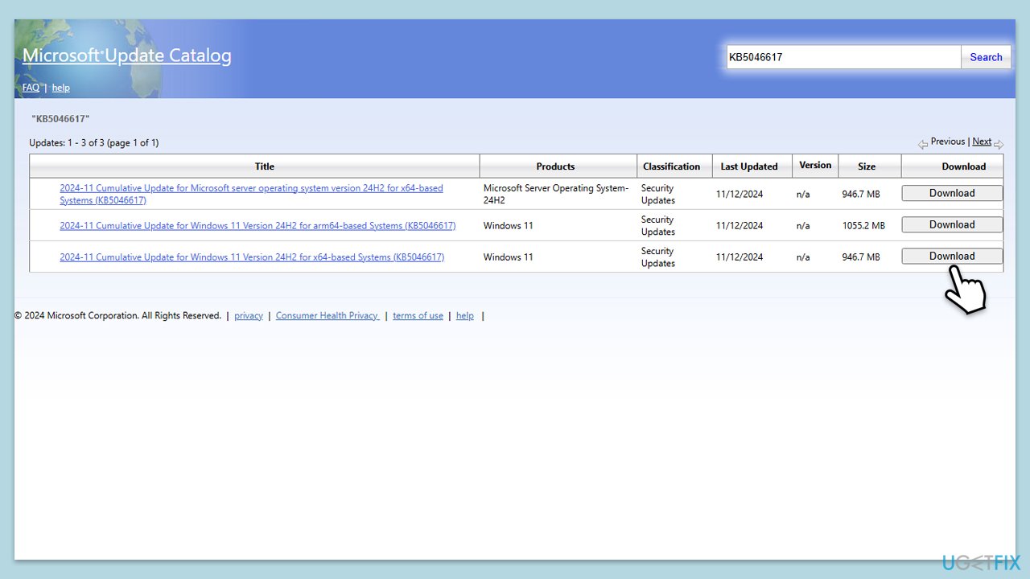The height and width of the screenshot is (579, 1030).
Task: Sort results by Products column header
Action: tap(555, 166)
